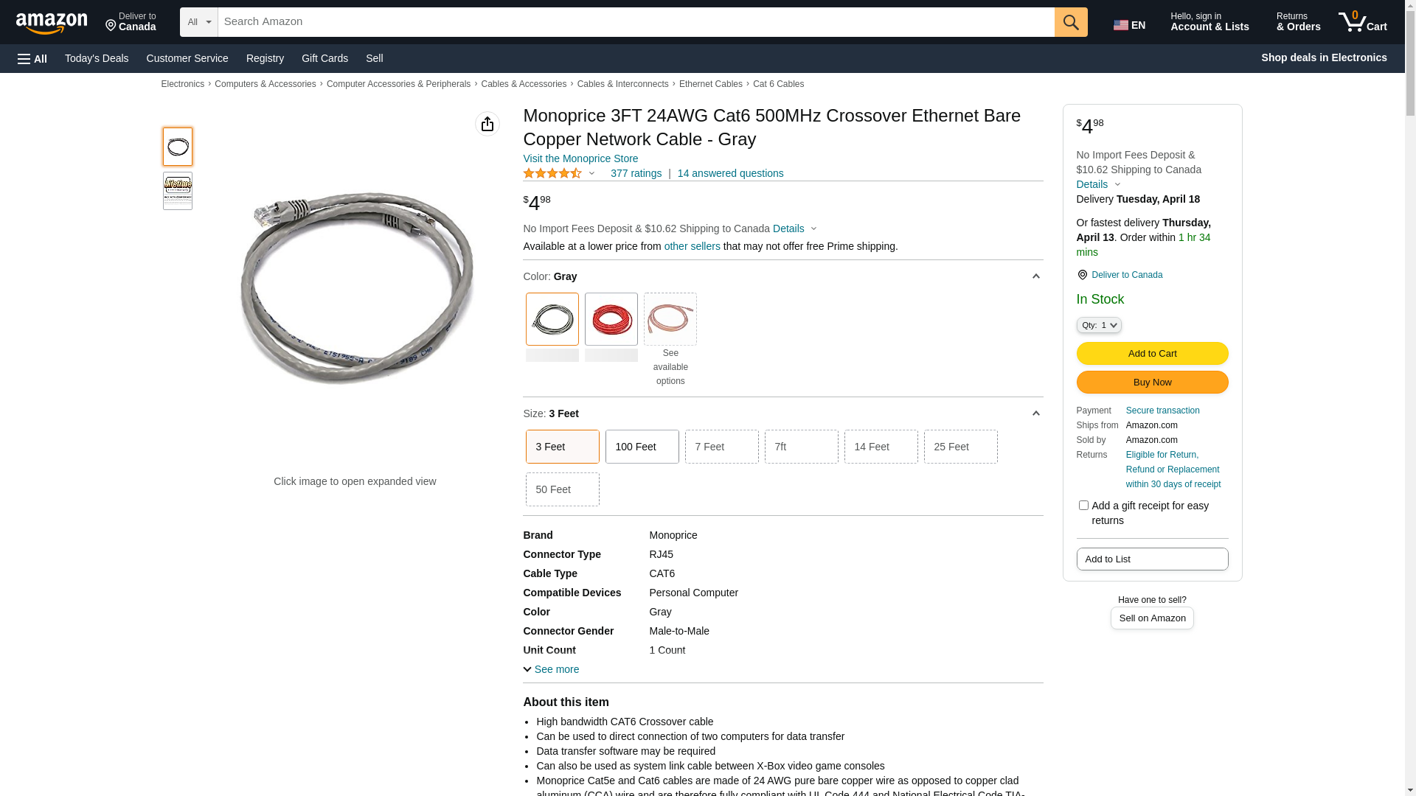Expand See more product details
Screen dimensions: 1416x796
[551, 669]
